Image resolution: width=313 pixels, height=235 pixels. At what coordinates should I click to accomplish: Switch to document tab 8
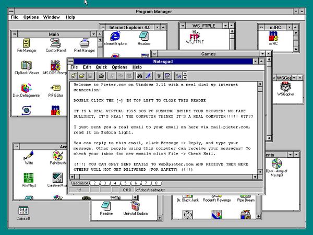click(x=156, y=183)
